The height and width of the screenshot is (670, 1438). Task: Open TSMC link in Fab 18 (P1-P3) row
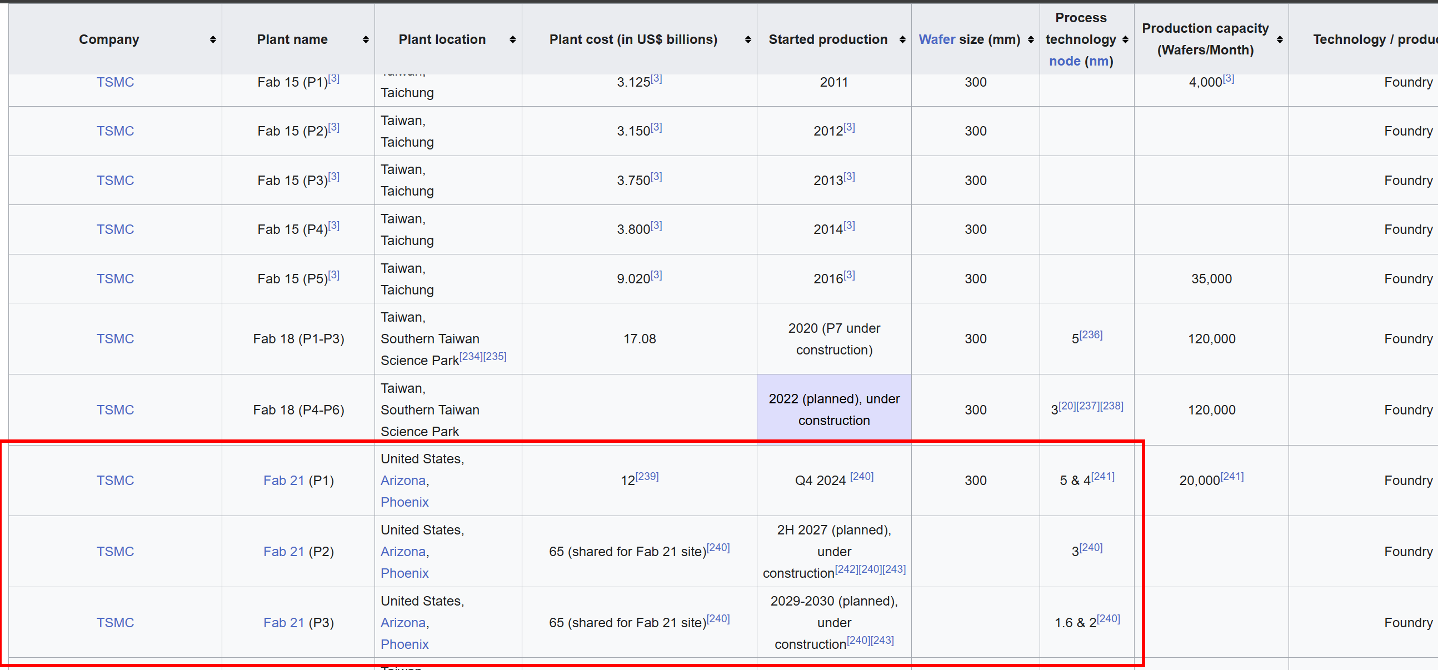pyautogui.click(x=115, y=339)
